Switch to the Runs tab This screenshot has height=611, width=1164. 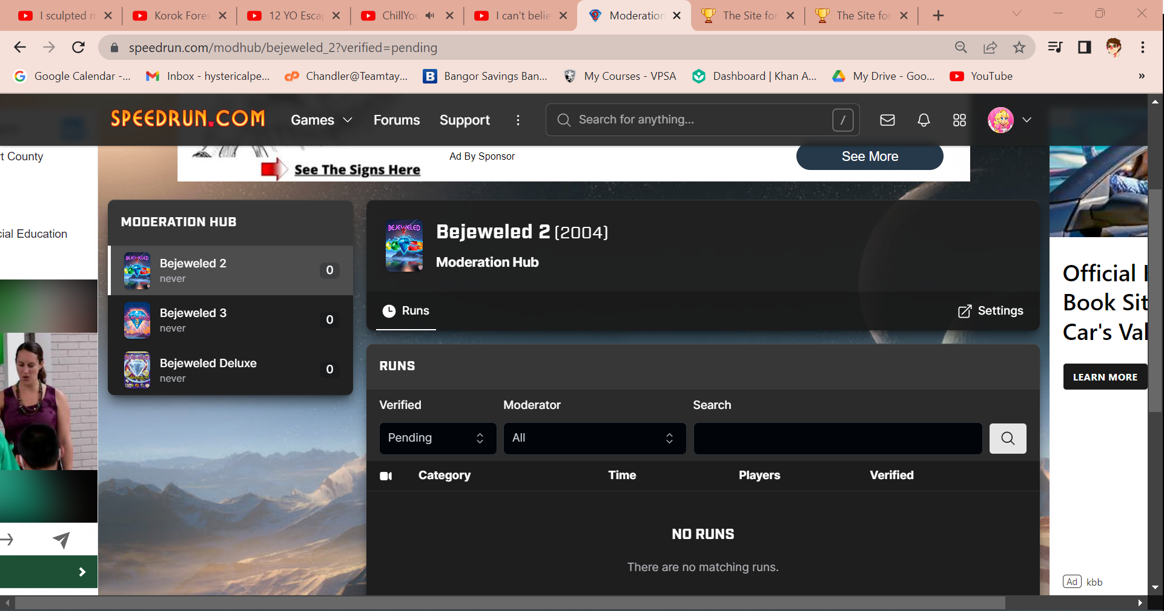click(x=406, y=311)
